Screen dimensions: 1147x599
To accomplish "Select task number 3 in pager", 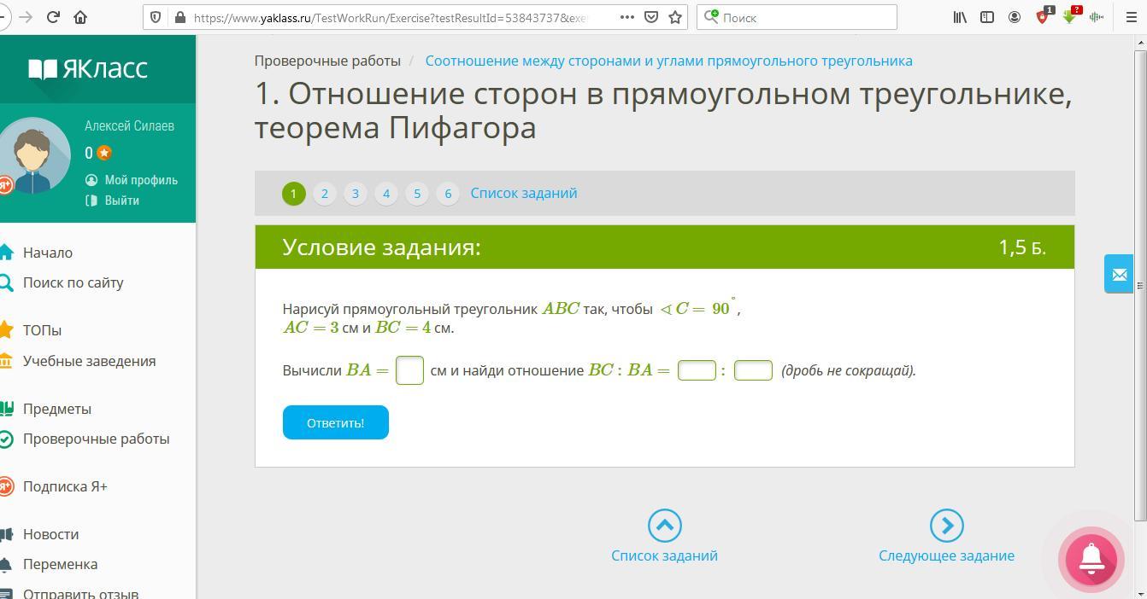I will [355, 194].
